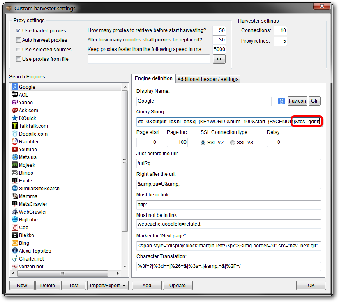This screenshot has height=302, width=339.
Task: Click the Yahoo engine icon
Action: tap(14, 102)
